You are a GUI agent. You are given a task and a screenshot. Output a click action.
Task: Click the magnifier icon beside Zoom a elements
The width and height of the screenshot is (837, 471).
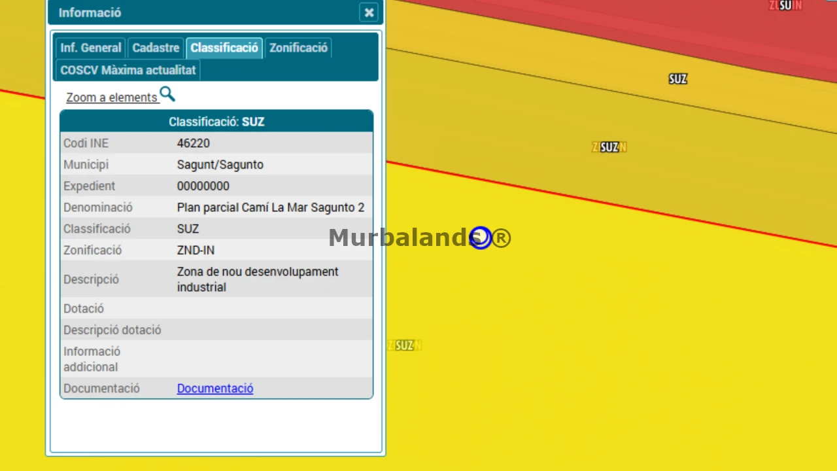[x=167, y=95]
